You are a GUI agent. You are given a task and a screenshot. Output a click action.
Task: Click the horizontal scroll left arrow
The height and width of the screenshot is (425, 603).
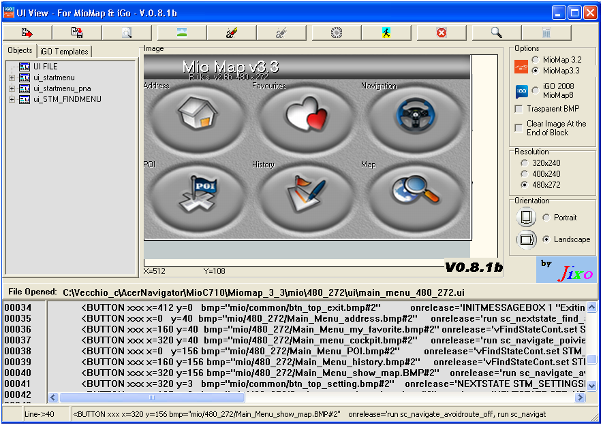coord(53,397)
